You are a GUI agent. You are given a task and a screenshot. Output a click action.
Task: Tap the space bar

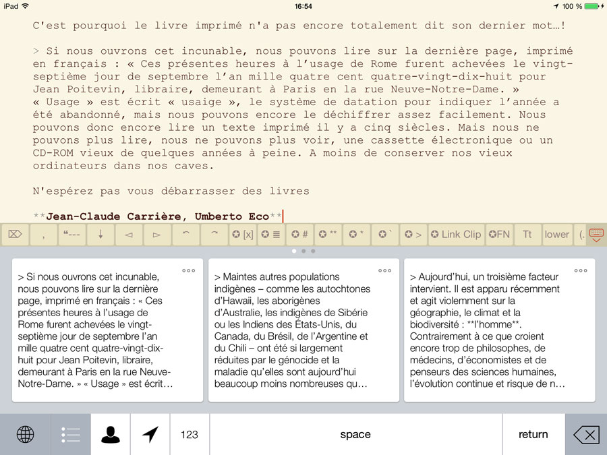[x=355, y=435]
